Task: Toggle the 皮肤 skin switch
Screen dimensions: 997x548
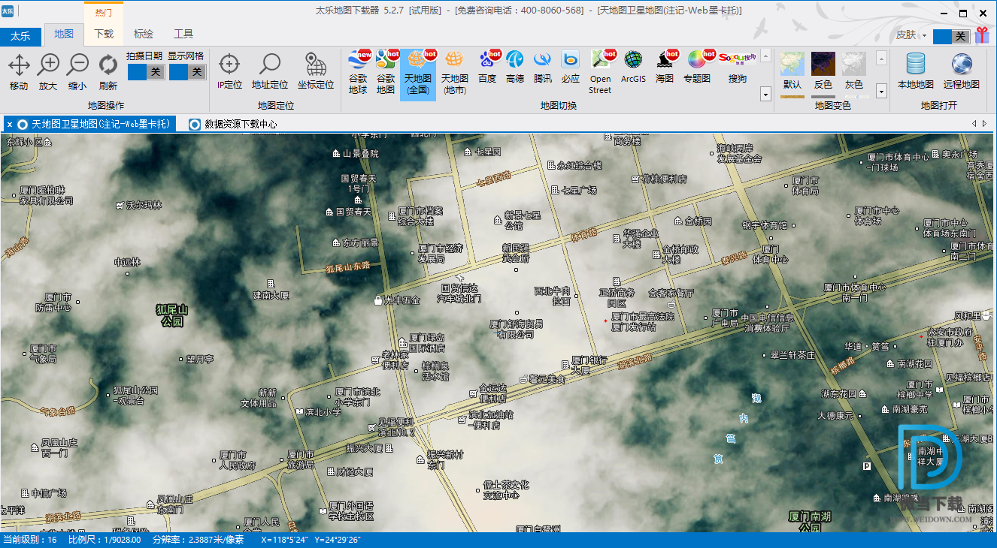Action: pos(951,36)
